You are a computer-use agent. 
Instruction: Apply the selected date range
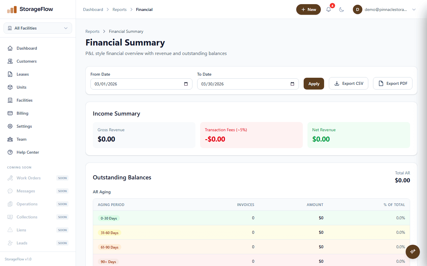point(314,84)
